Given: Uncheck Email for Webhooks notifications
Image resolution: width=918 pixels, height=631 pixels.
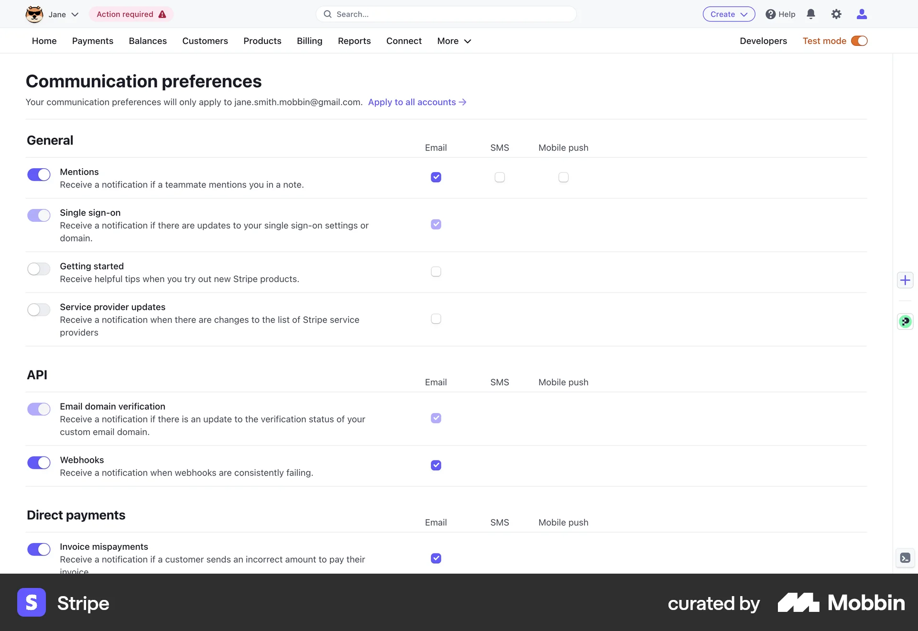Looking at the screenshot, I should pos(436,465).
